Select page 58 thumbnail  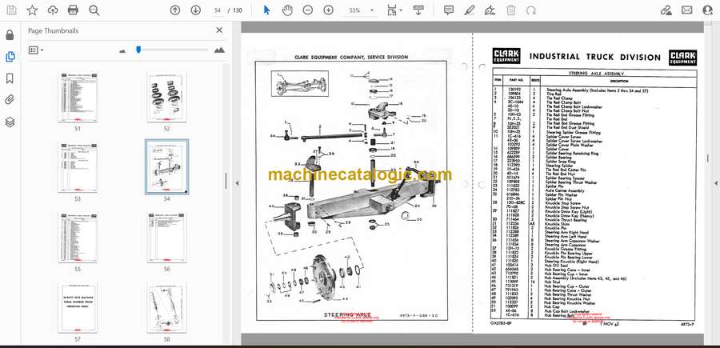pyautogui.click(x=166, y=307)
